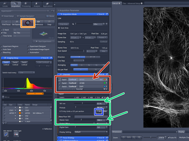Image resolution: width=189 pixels, height=141 pixels.
Task: Open the AF555 channel orange color swatch
Action: 105,79
